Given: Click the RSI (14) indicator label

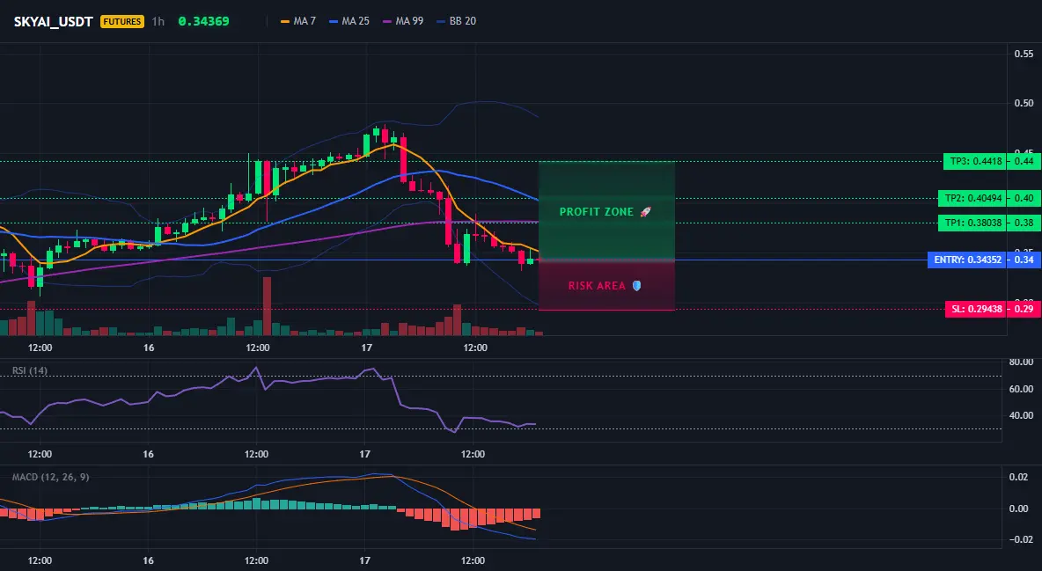Looking at the screenshot, I should [30, 370].
